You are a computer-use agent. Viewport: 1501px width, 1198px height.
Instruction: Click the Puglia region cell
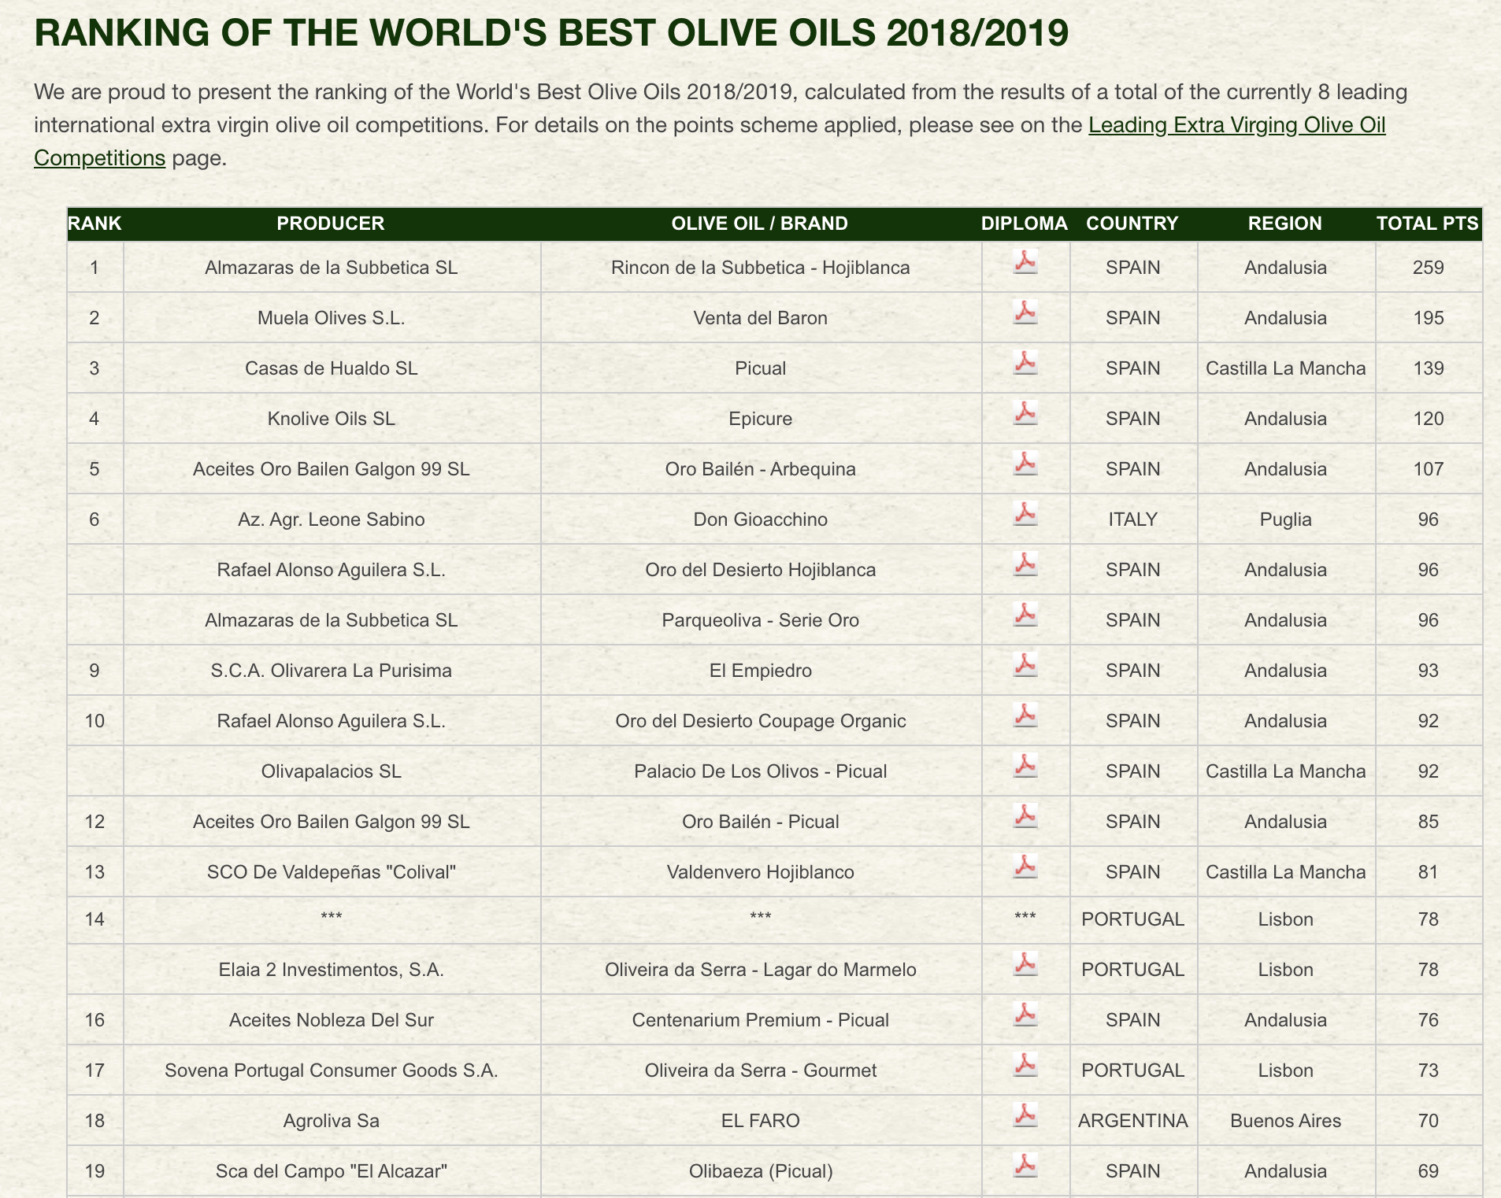click(x=1286, y=520)
